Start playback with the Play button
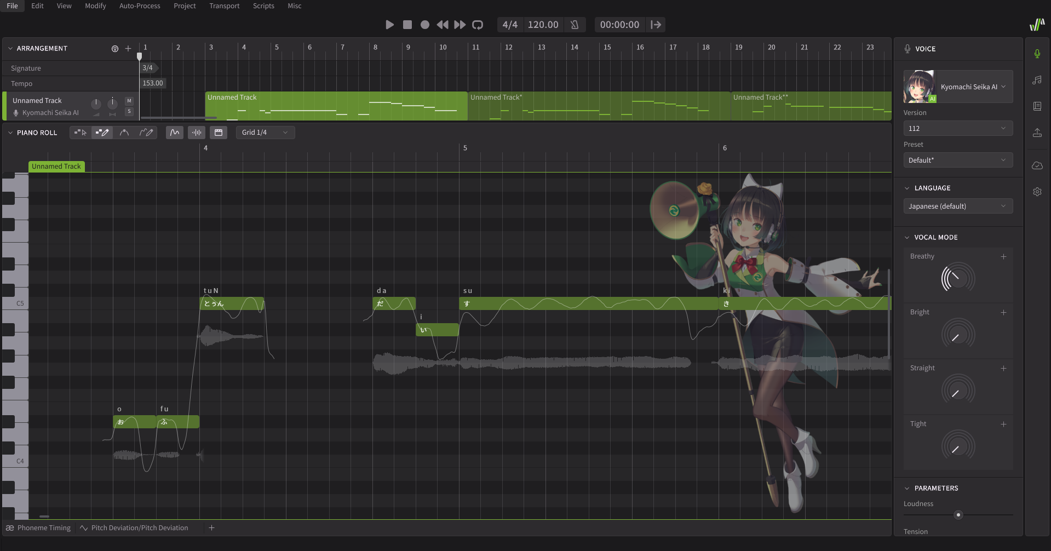The image size is (1051, 551). coord(390,25)
